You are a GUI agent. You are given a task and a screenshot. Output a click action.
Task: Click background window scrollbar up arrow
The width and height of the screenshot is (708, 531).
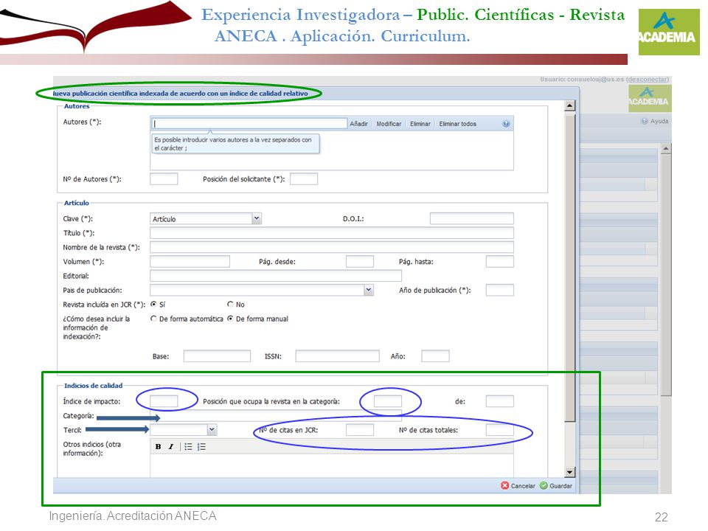coord(665,148)
